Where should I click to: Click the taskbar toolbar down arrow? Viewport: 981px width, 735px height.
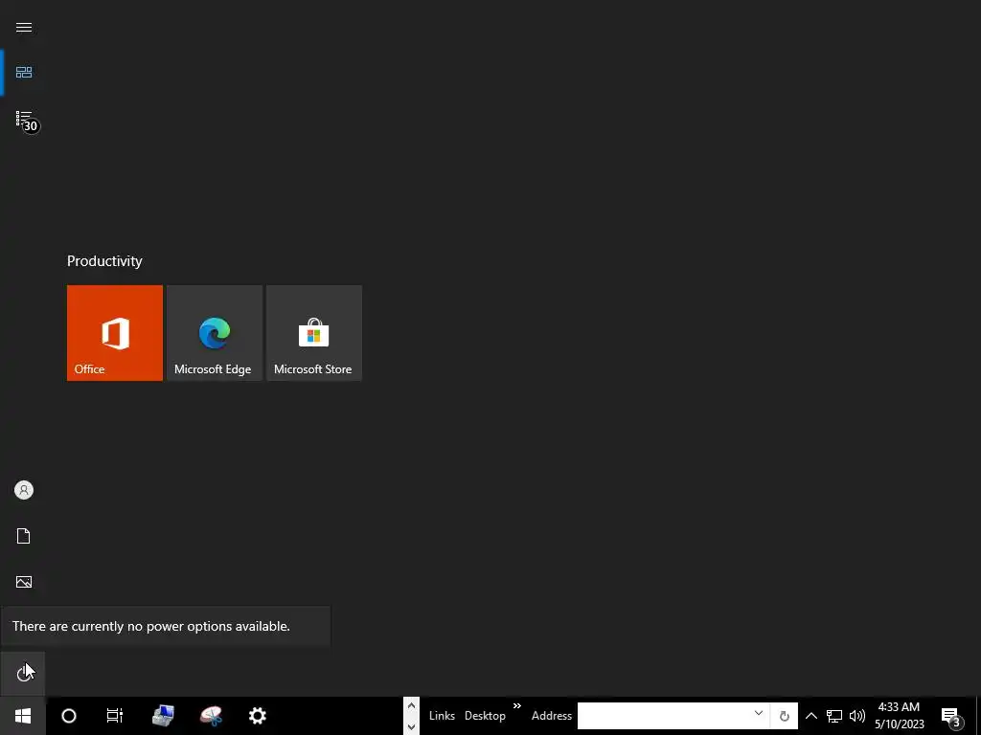tap(411, 725)
